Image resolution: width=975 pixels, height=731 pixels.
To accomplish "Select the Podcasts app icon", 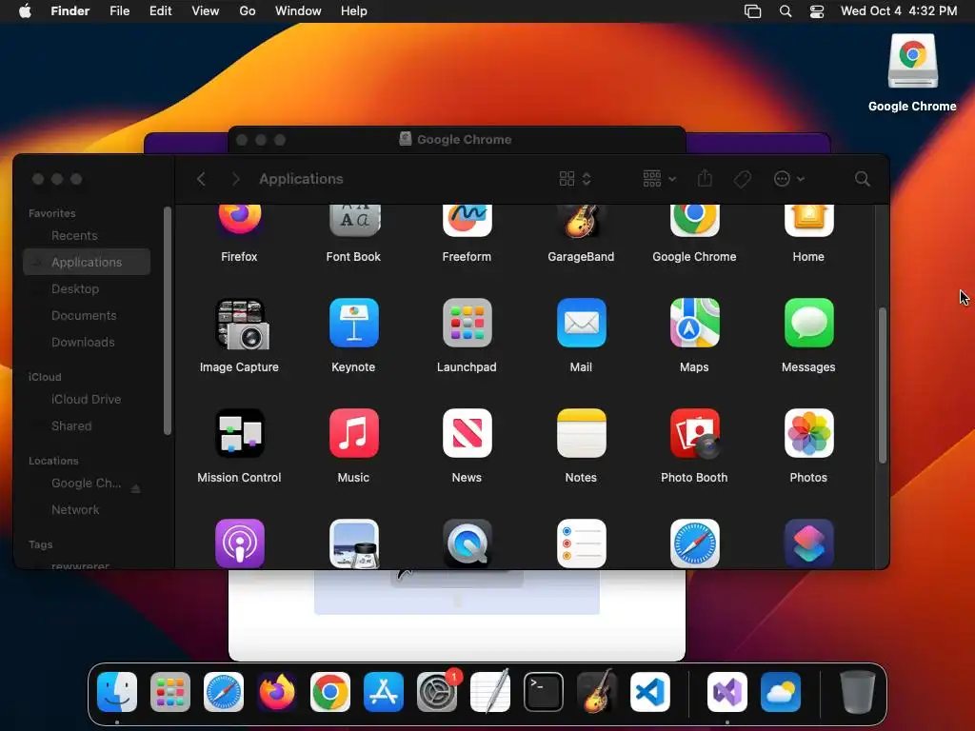I will 239,543.
